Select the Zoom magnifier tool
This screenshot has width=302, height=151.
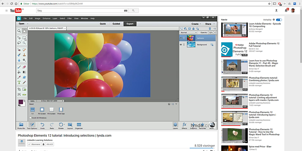point(19,31)
